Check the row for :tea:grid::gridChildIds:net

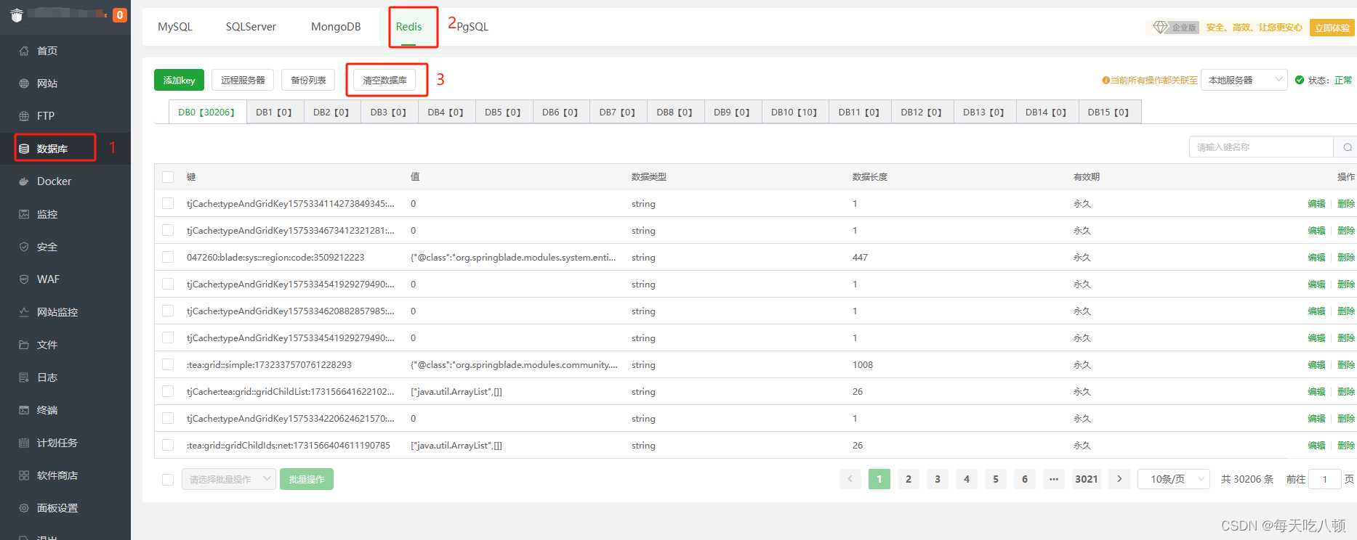(168, 446)
